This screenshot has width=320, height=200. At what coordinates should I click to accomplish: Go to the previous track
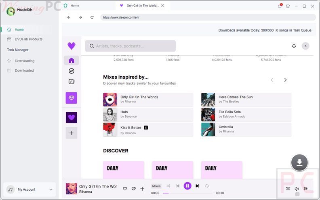click(178, 186)
